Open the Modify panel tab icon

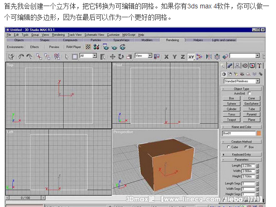[230, 66]
